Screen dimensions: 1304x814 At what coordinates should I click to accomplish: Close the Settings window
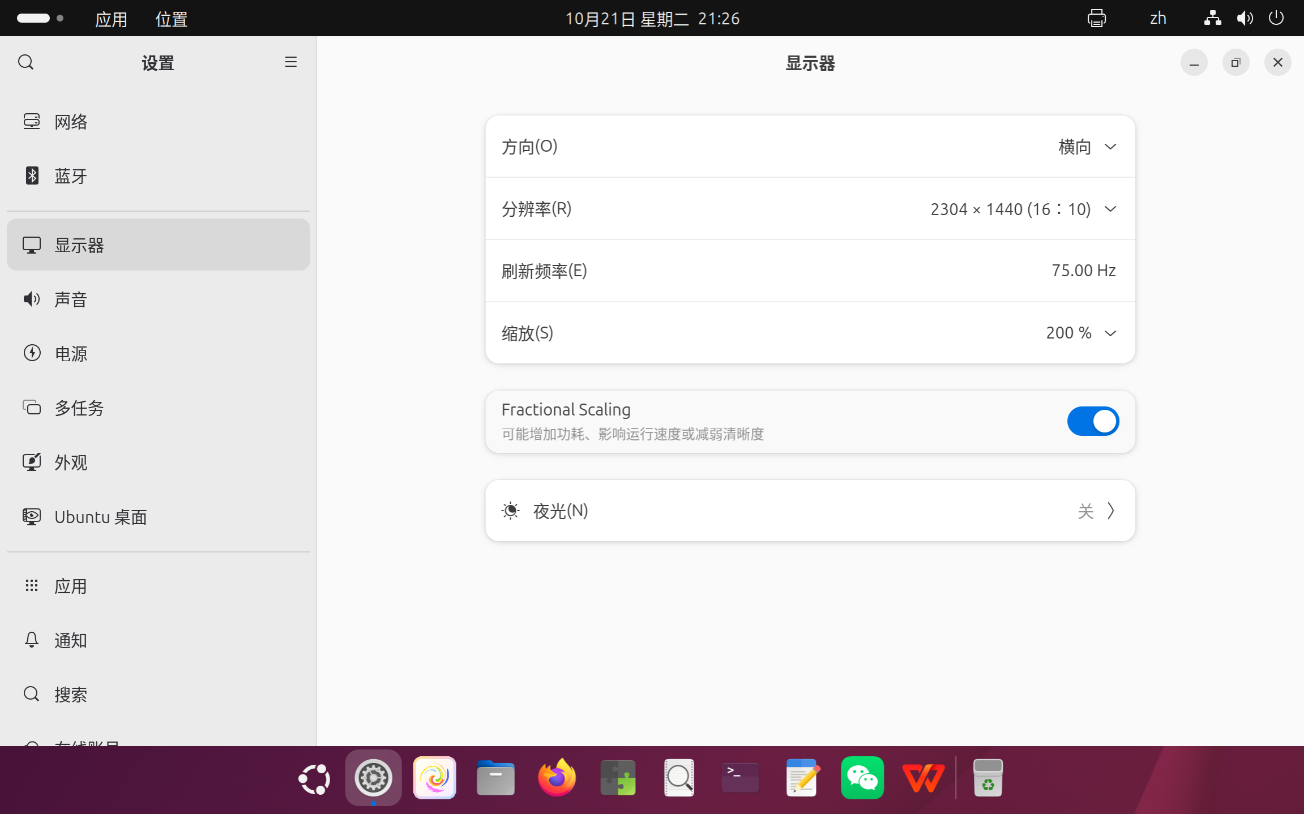click(1277, 62)
